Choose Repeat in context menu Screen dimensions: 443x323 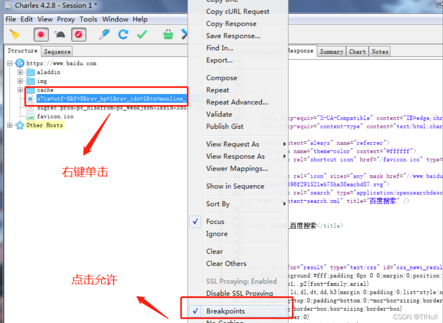pyautogui.click(x=217, y=90)
